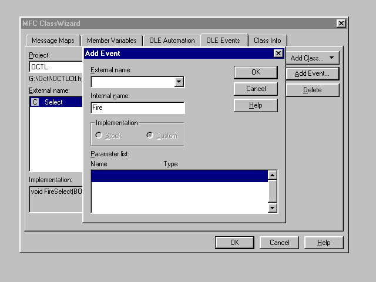Select the Custom implementation radio button
The image size is (376, 282).
pos(150,136)
